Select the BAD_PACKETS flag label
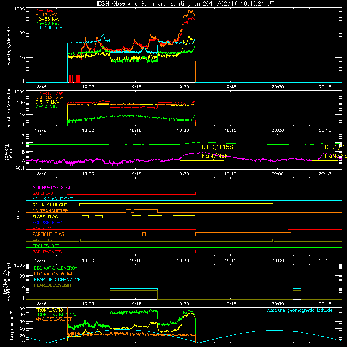Screen dimensions: 347x347 tap(47, 252)
